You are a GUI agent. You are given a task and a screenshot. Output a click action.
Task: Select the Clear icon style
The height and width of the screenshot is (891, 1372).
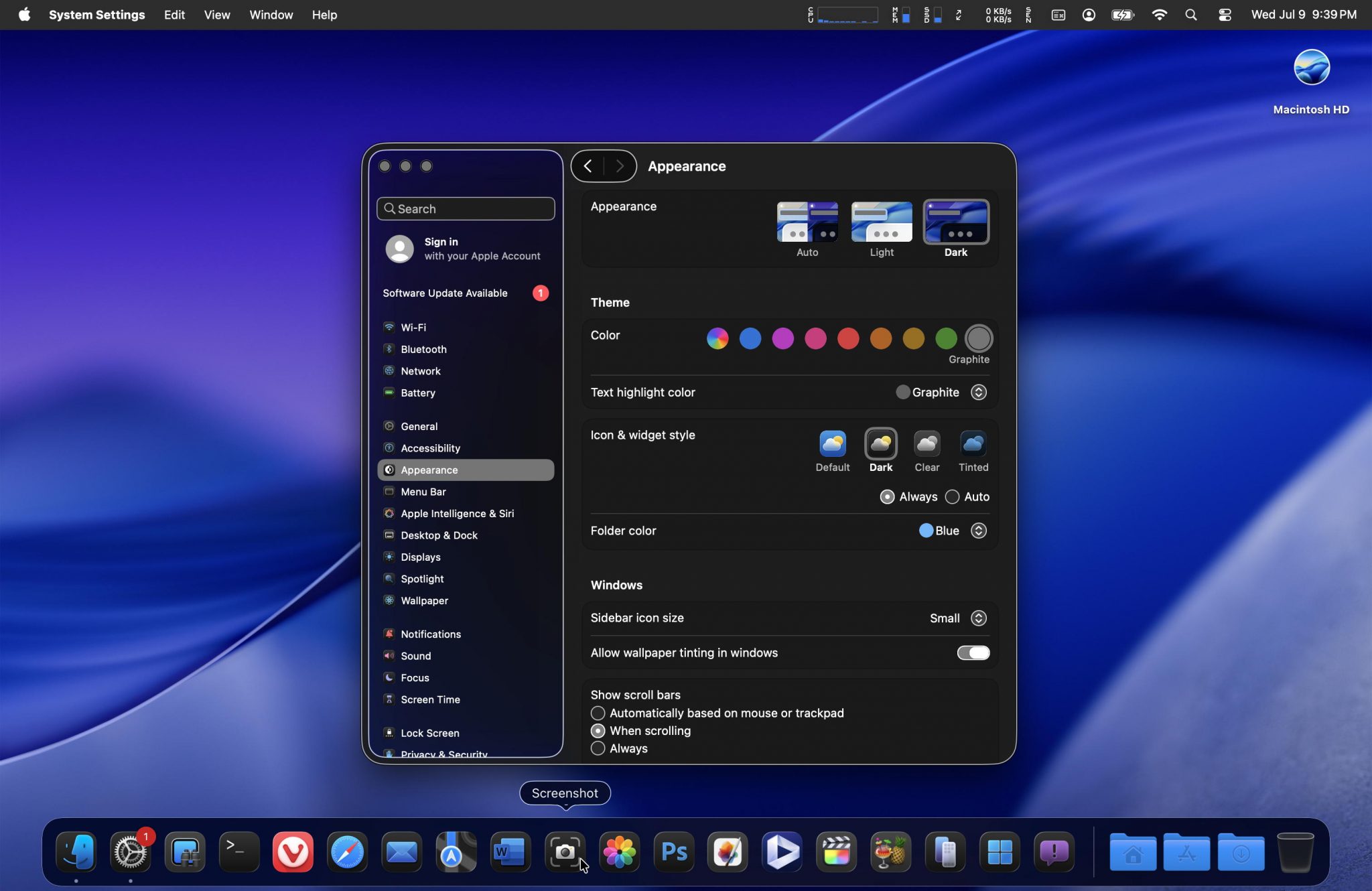point(927,444)
